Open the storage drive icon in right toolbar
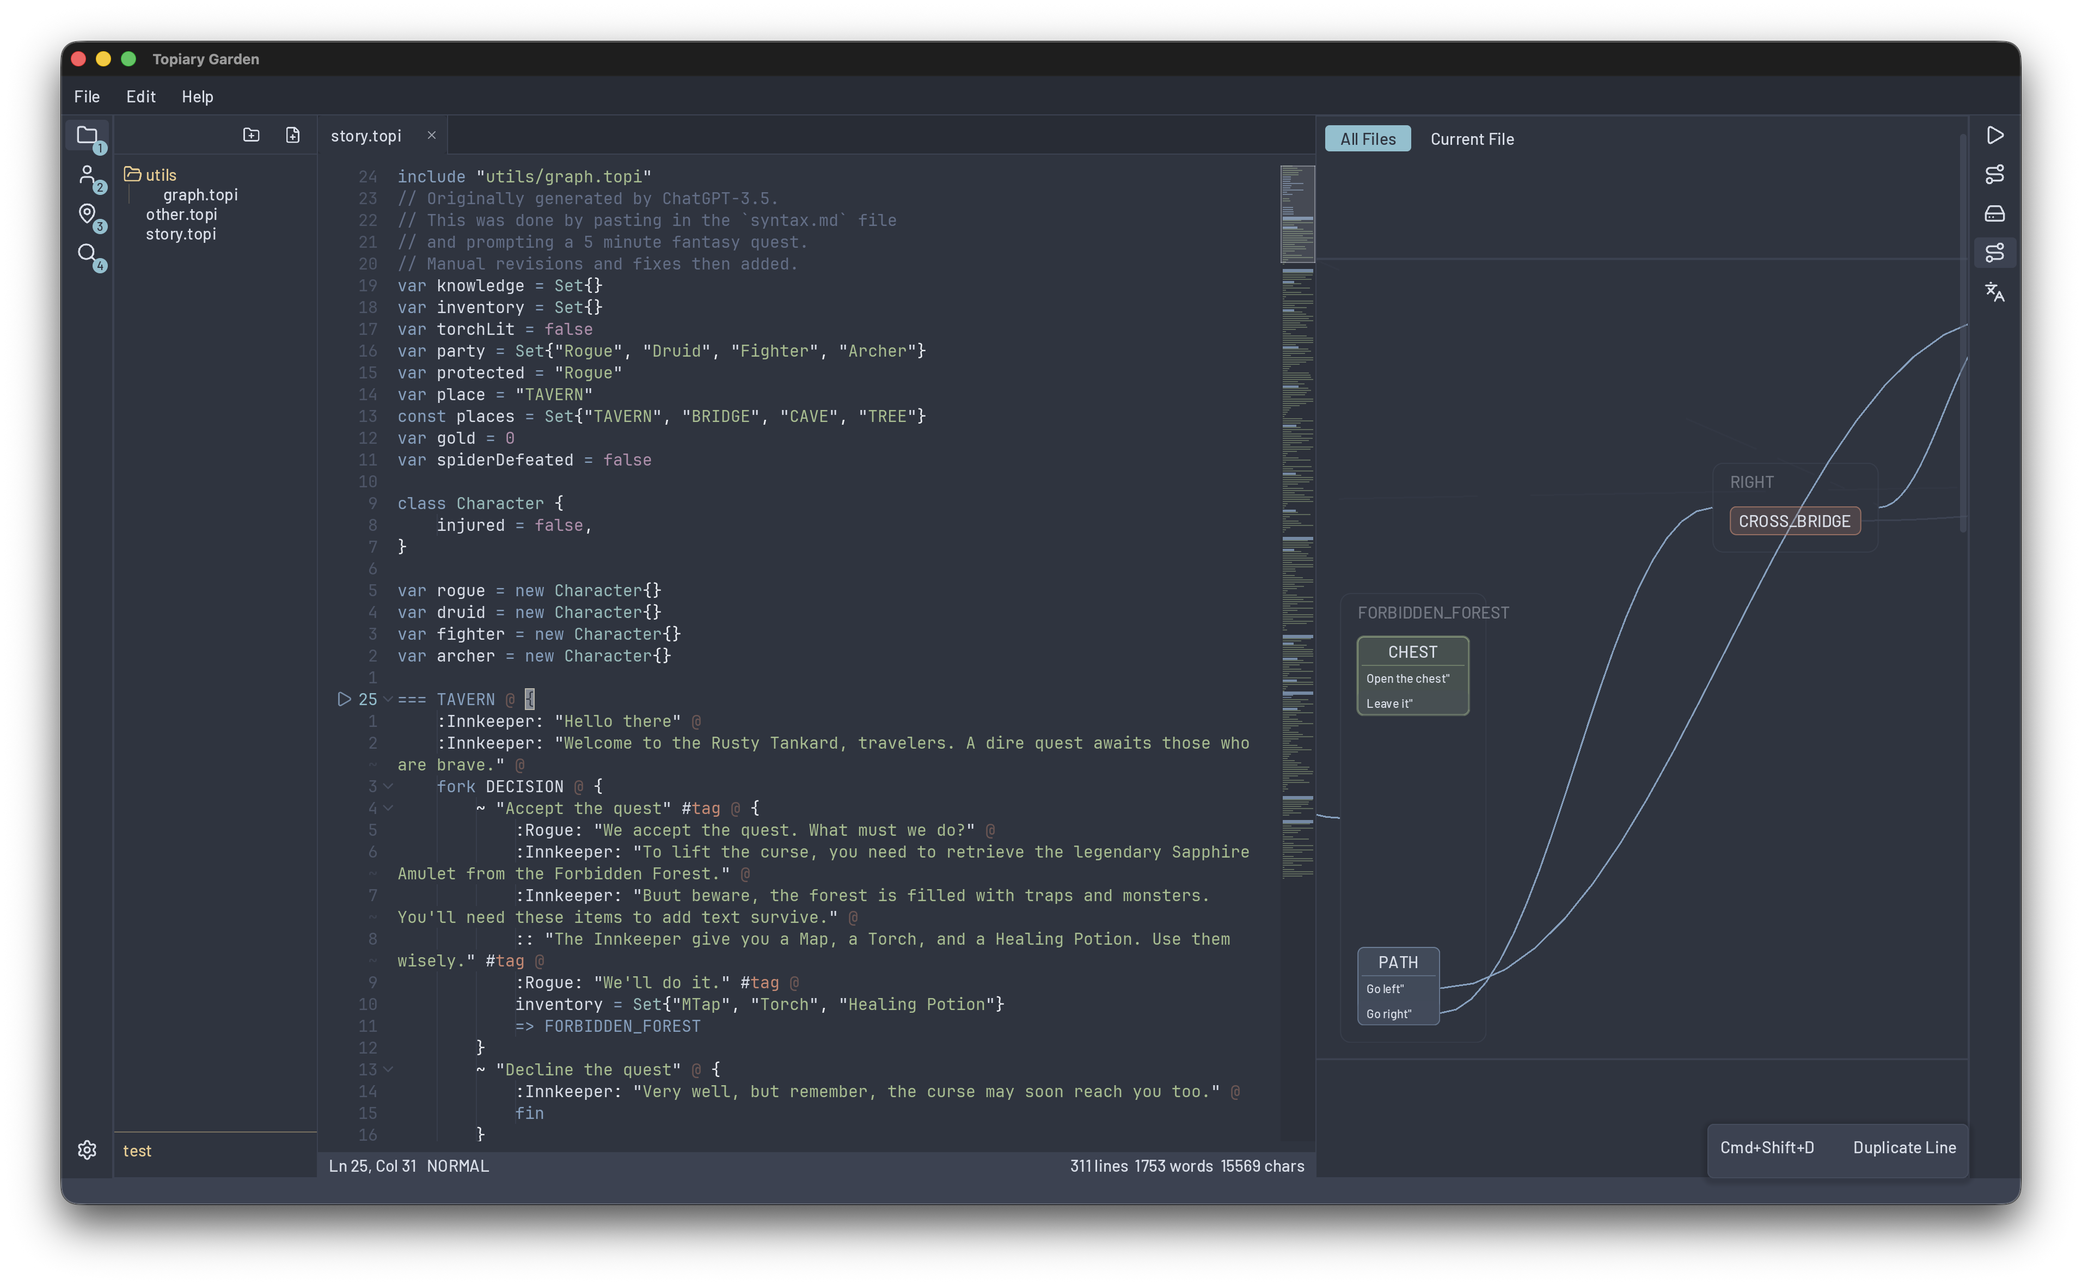The image size is (2082, 1285). pos(1995,213)
